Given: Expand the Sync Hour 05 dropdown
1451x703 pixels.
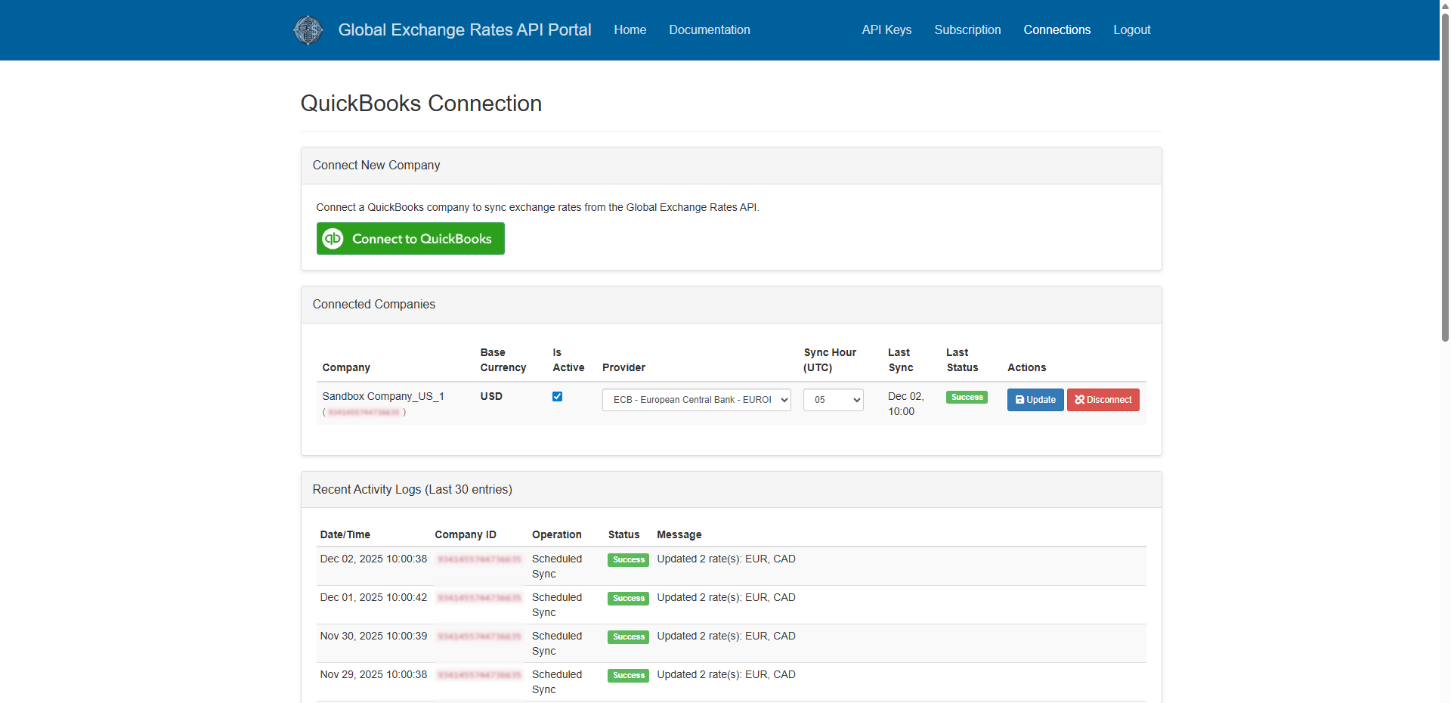Looking at the screenshot, I should [833, 400].
